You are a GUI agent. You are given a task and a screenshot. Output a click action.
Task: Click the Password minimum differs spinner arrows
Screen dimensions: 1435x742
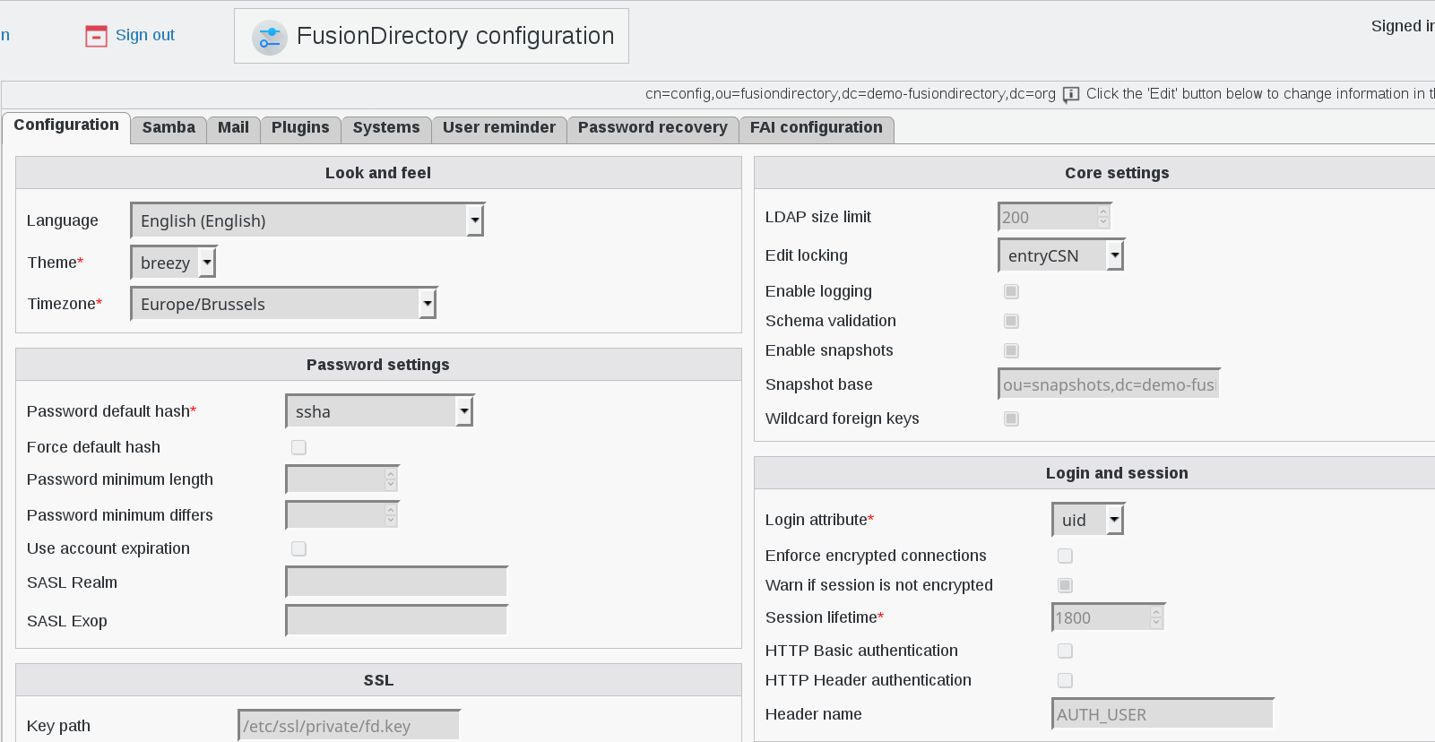point(391,515)
